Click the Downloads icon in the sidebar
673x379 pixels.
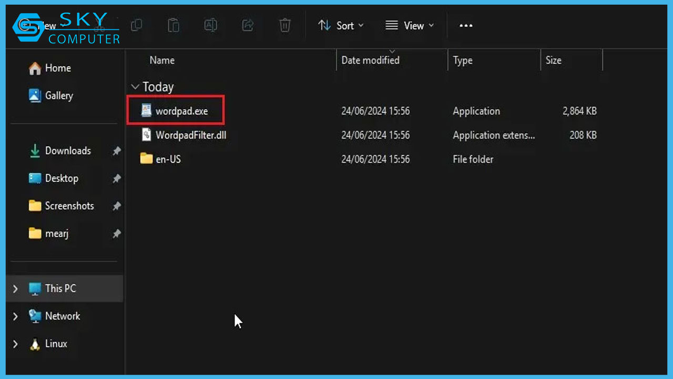click(x=34, y=151)
